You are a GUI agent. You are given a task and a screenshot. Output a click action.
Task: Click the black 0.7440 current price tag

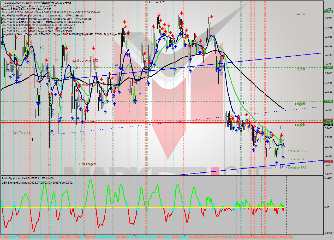pyautogui.click(x=328, y=125)
